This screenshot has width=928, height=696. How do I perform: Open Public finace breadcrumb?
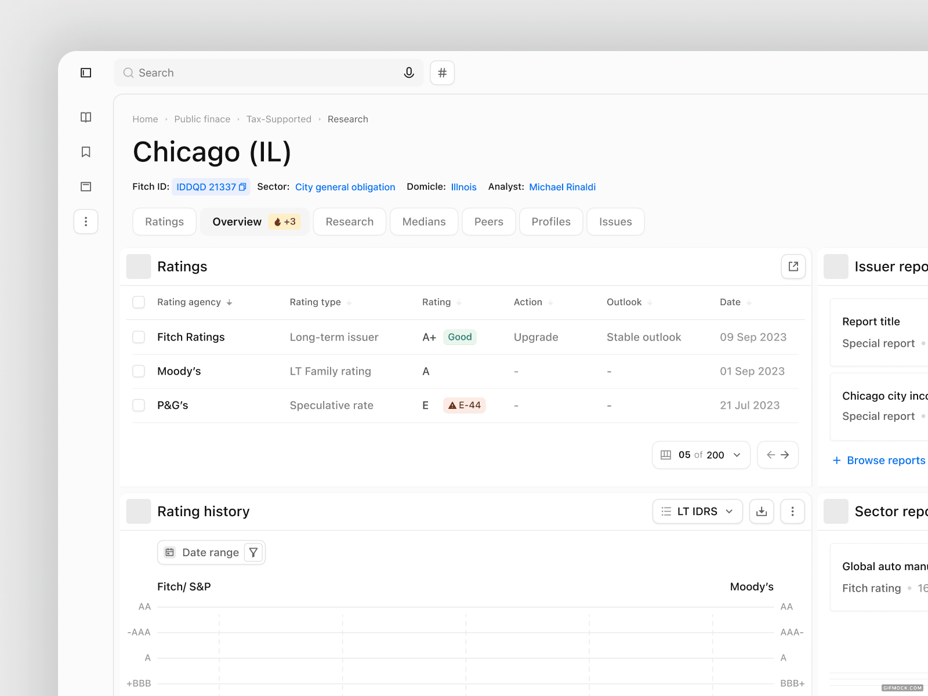[x=202, y=119]
